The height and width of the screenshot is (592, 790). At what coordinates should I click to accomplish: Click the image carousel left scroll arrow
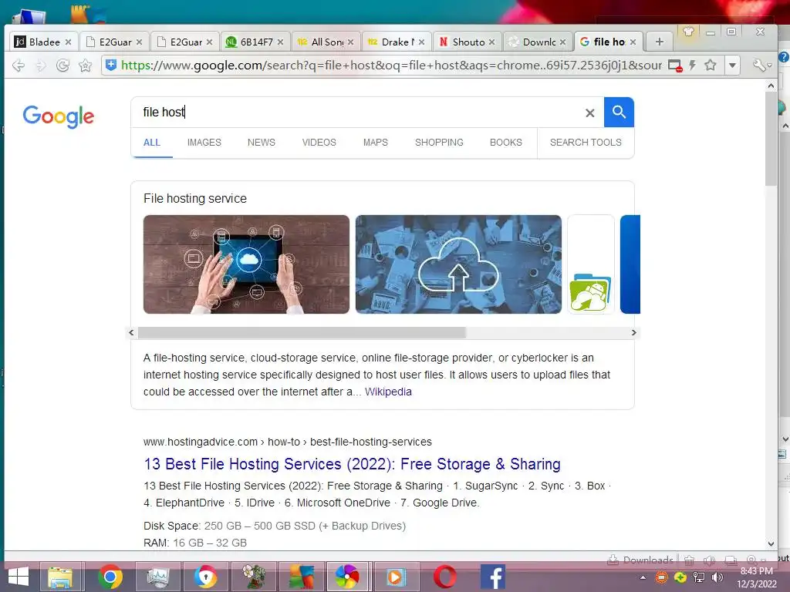coord(131,332)
